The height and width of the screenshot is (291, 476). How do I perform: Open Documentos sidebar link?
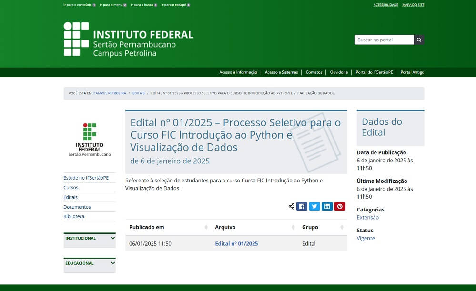click(x=77, y=207)
